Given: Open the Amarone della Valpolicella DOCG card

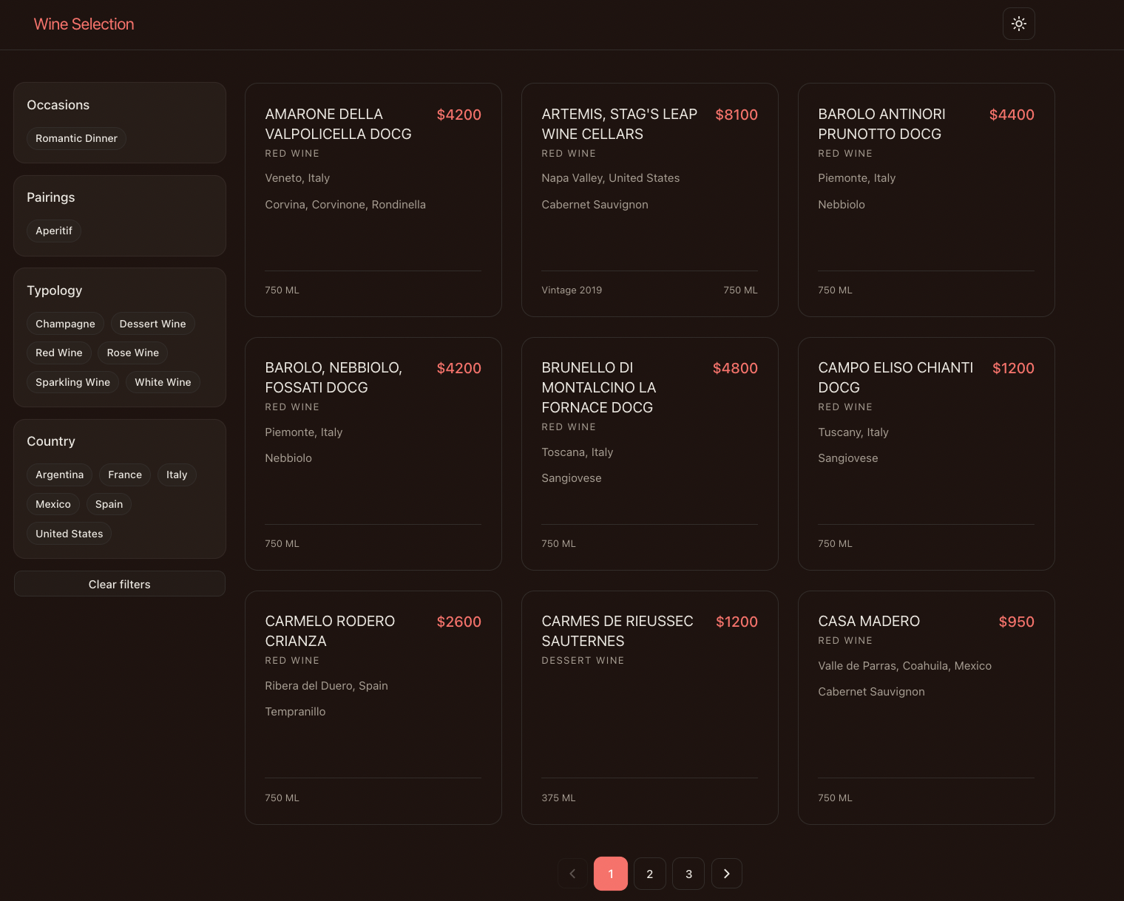Looking at the screenshot, I should (373, 200).
